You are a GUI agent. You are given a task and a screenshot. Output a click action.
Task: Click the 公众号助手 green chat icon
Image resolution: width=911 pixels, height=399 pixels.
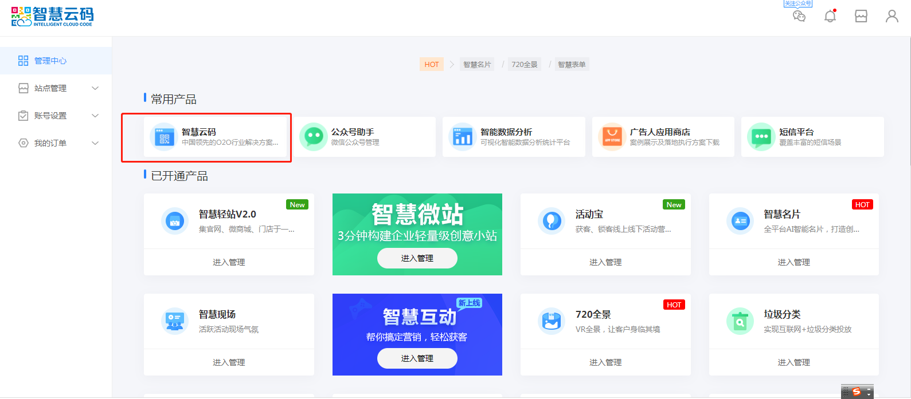click(x=313, y=137)
